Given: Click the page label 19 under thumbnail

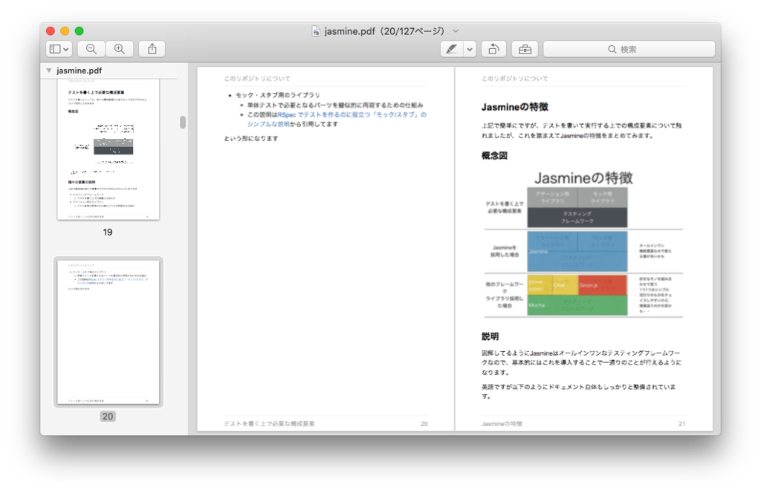Looking at the screenshot, I should (x=108, y=232).
